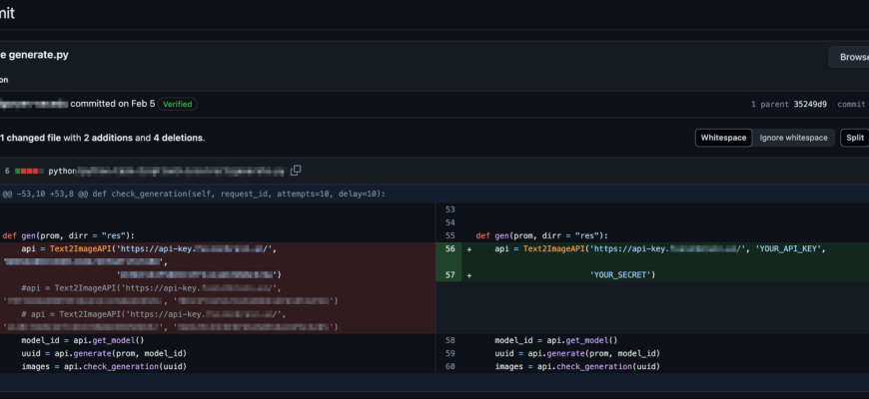Click the 'YOUR_SECRET' added code line
Viewport: 869px width, 399px height.
point(621,274)
